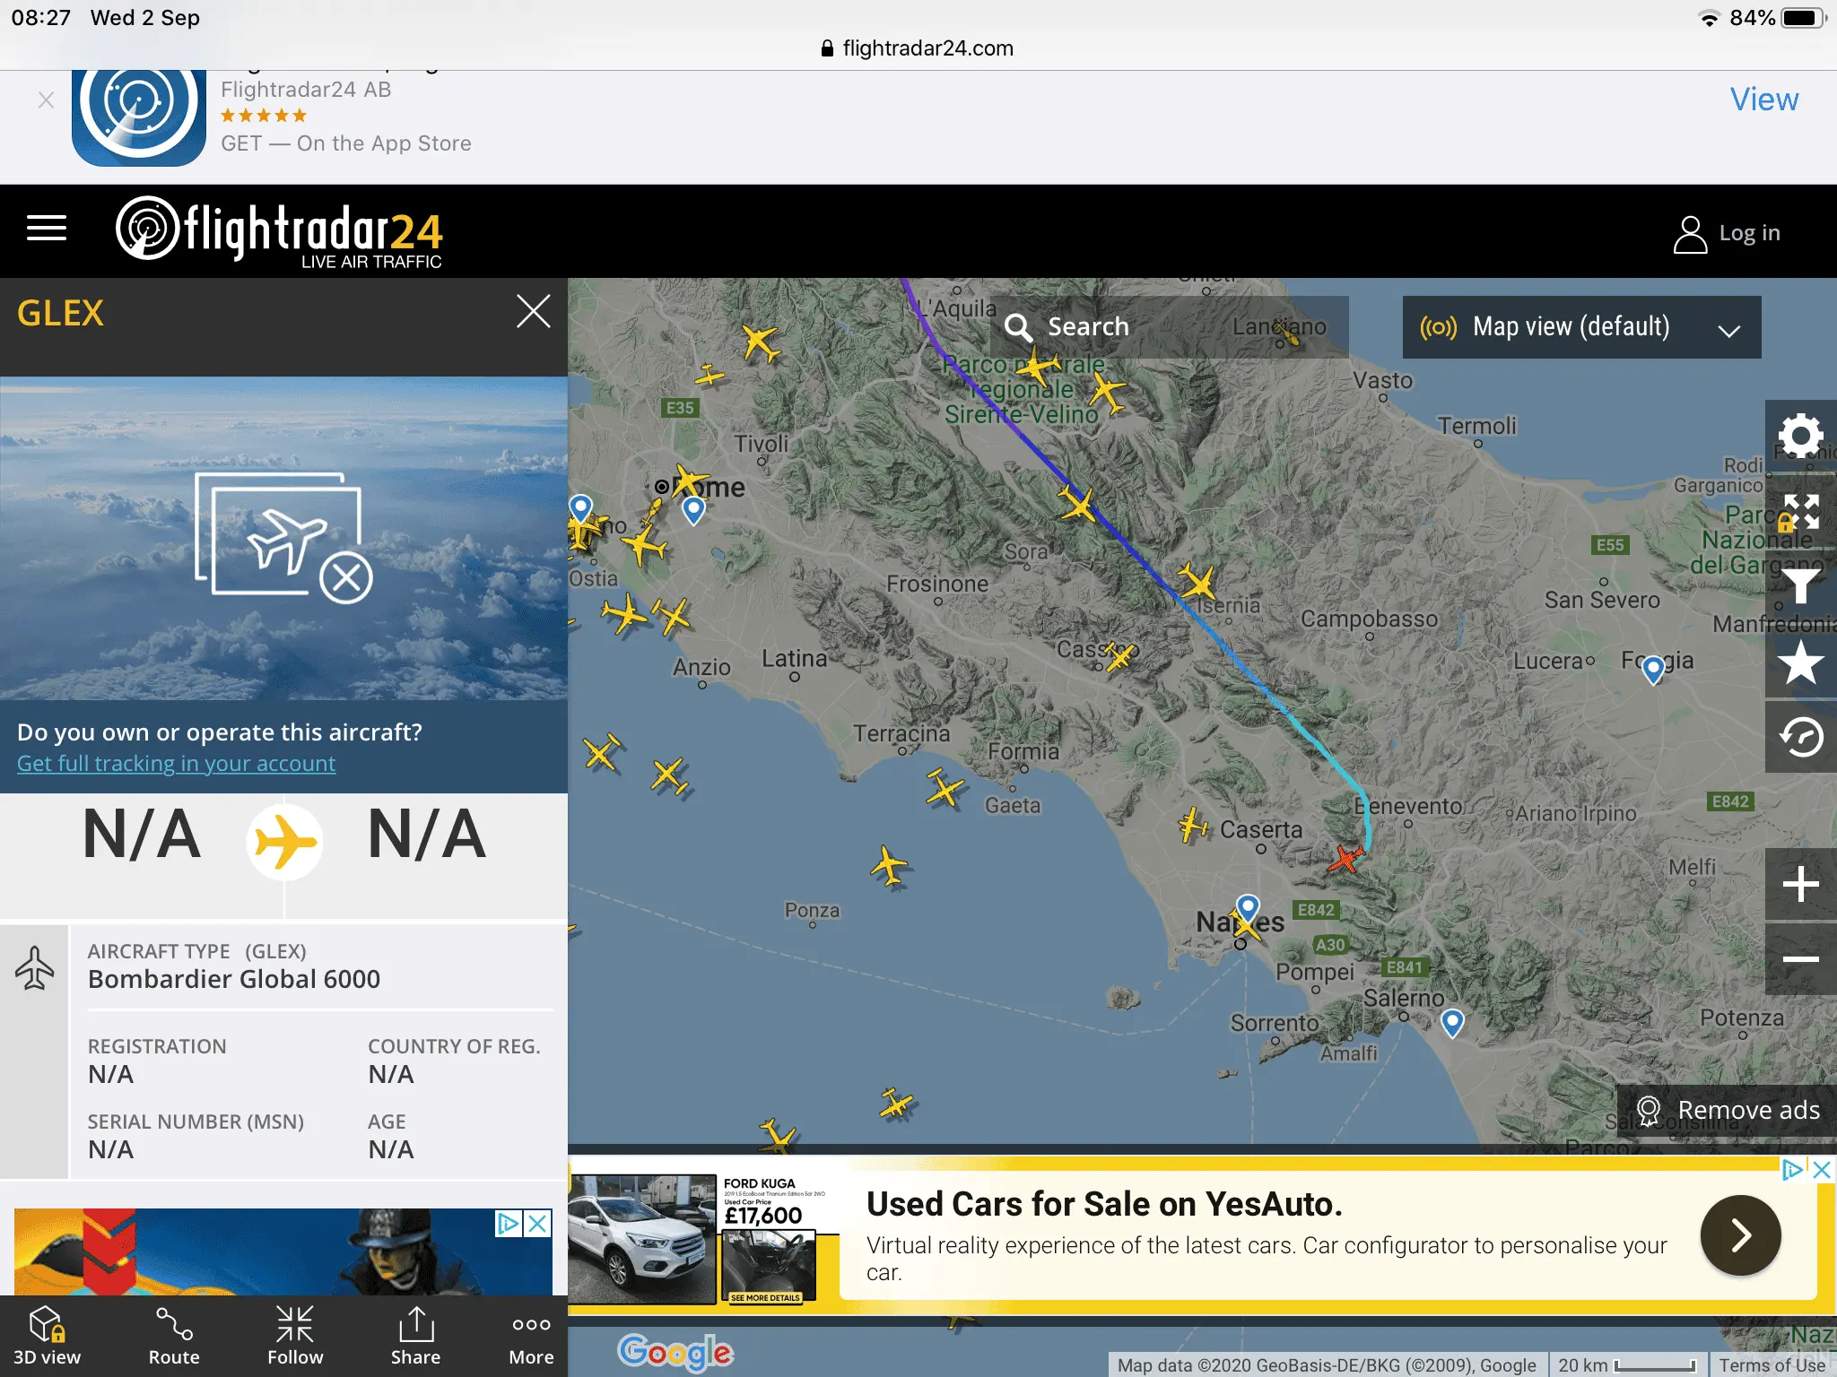The width and height of the screenshot is (1837, 1377).
Task: Open bookmarks star icon
Action: pyautogui.click(x=1800, y=664)
